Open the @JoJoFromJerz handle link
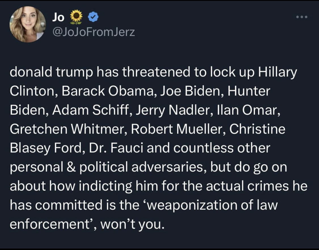Viewport: 319px width, 250px height. (x=94, y=32)
